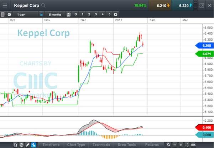The image size is (214, 148).
Task: Click the 0.200 MACD axis value
Action: [x=208, y=121]
